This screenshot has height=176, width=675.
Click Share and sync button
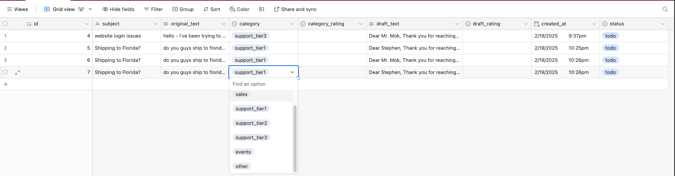coord(295,9)
